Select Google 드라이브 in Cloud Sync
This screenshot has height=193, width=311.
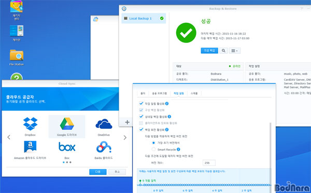[67, 126]
